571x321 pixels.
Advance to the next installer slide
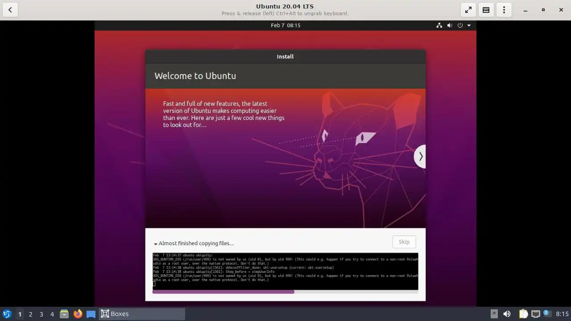click(x=420, y=156)
